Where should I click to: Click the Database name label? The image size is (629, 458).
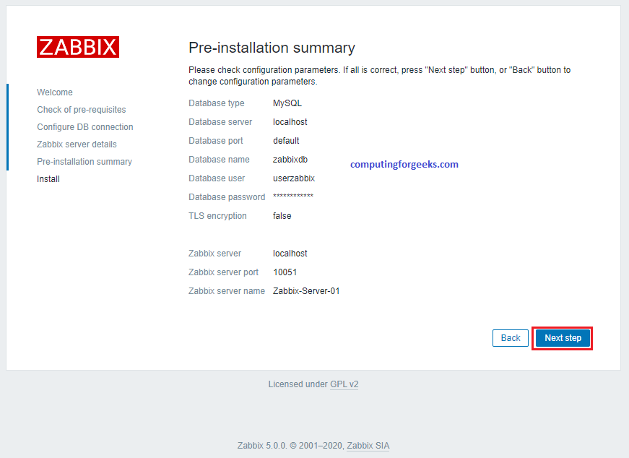219,160
